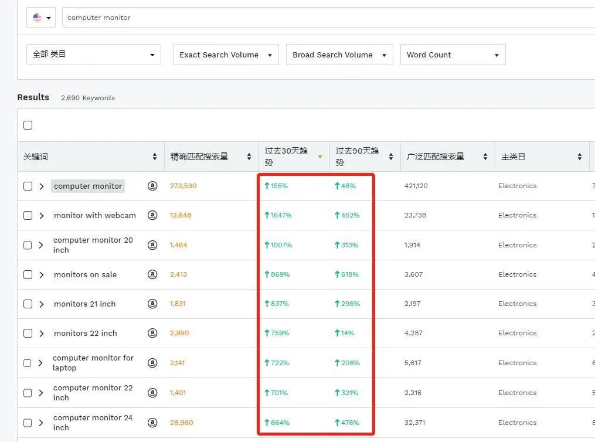Open the US flag marketplace selector
Image resolution: width=595 pixels, height=442 pixels.
[x=40, y=18]
